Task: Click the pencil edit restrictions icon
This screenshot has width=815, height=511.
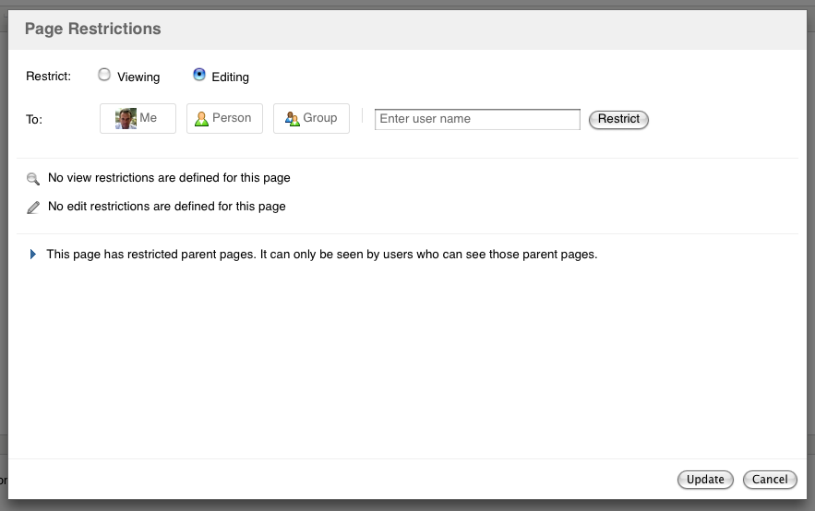Action: [32, 208]
